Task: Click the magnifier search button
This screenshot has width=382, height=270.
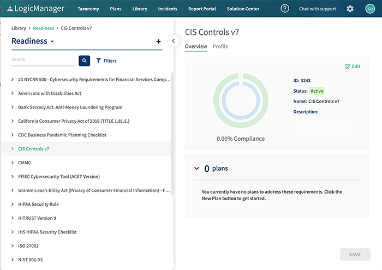Action: pos(84,61)
